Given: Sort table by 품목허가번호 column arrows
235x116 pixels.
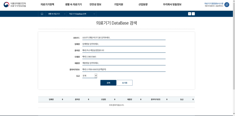Looking at the screenshot, I should [x=167, y=99].
